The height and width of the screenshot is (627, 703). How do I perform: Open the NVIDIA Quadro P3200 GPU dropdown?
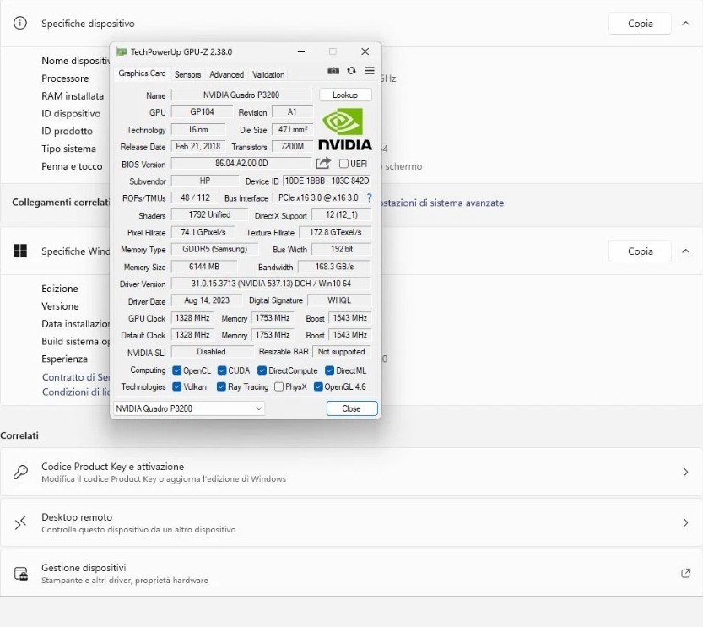[x=189, y=408]
